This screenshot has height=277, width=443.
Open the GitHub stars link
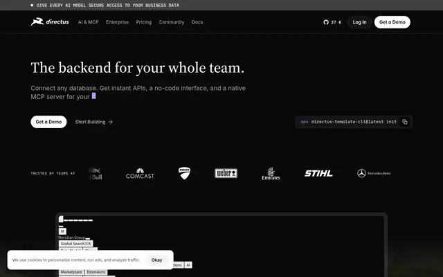(332, 22)
